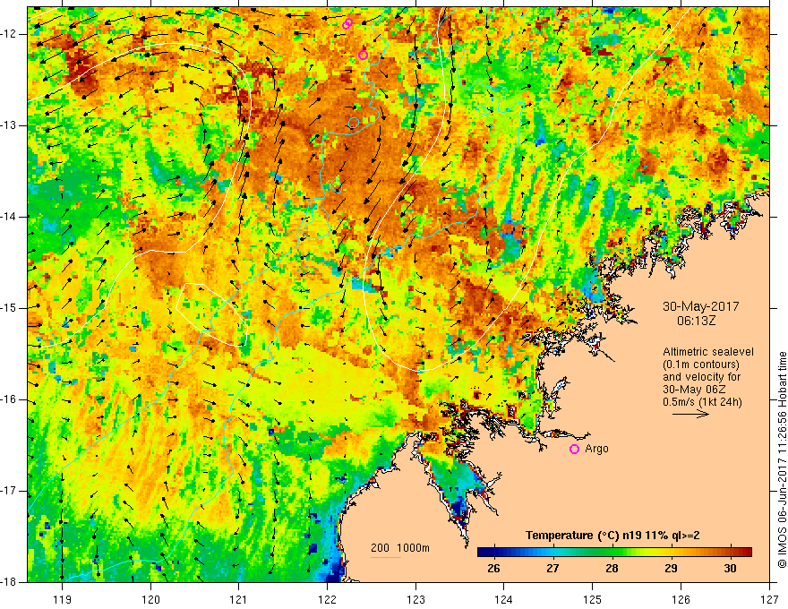Click the longitude axis label '123'
Screen dimensions: 788x609
(415, 599)
